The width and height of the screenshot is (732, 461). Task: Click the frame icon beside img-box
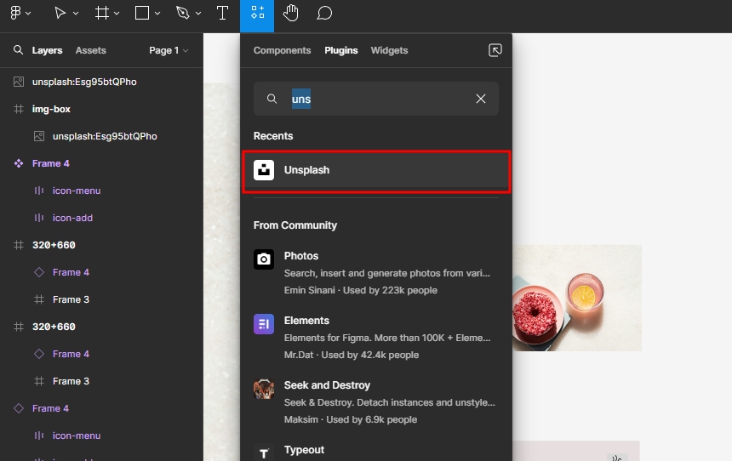[x=19, y=109]
